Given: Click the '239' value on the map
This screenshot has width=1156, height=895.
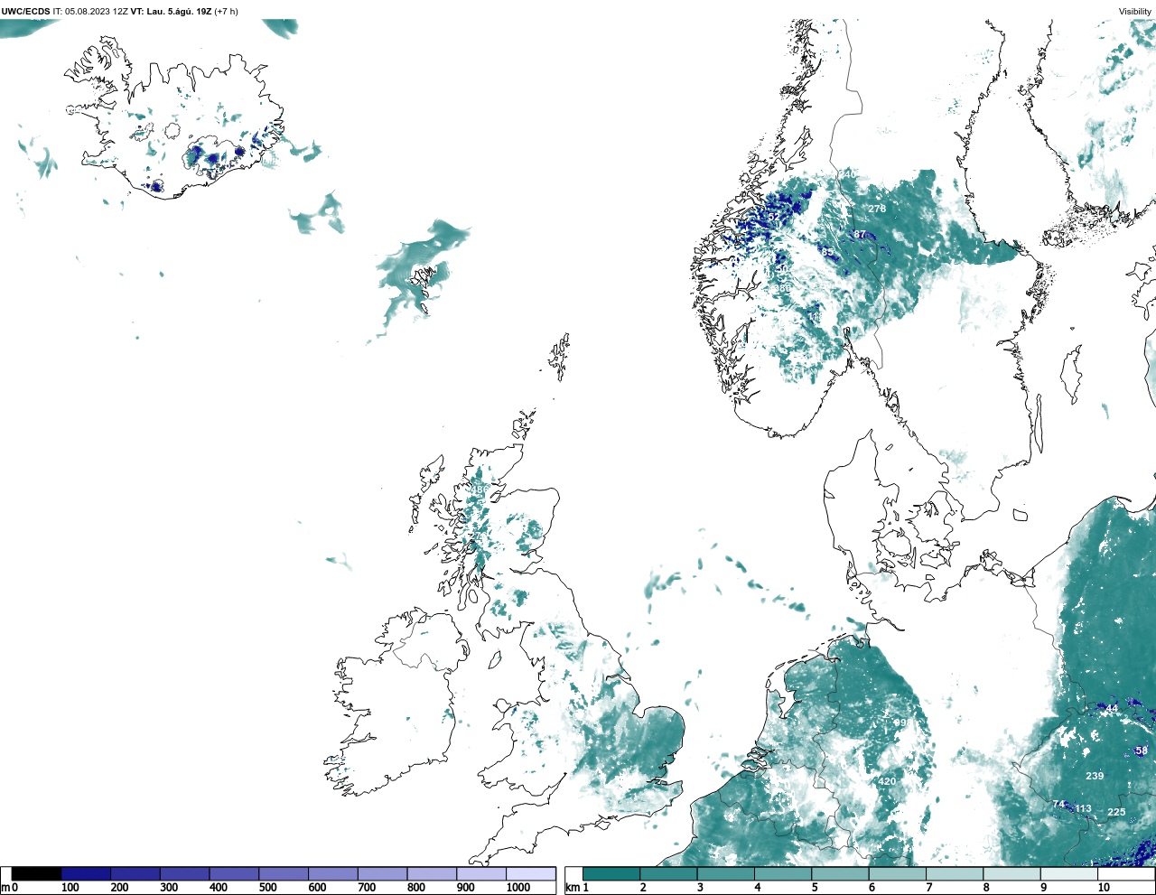Looking at the screenshot, I should click(x=1095, y=776).
